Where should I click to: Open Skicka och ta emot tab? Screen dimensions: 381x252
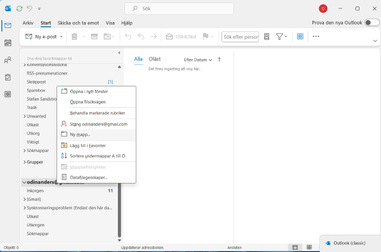click(78, 23)
